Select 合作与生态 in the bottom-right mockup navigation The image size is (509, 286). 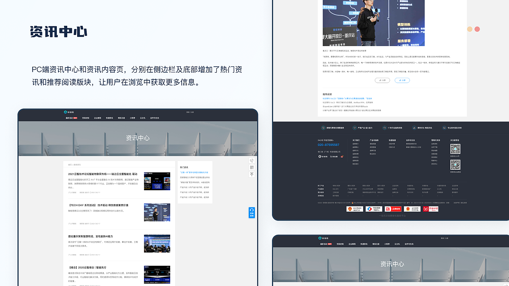tap(409, 244)
